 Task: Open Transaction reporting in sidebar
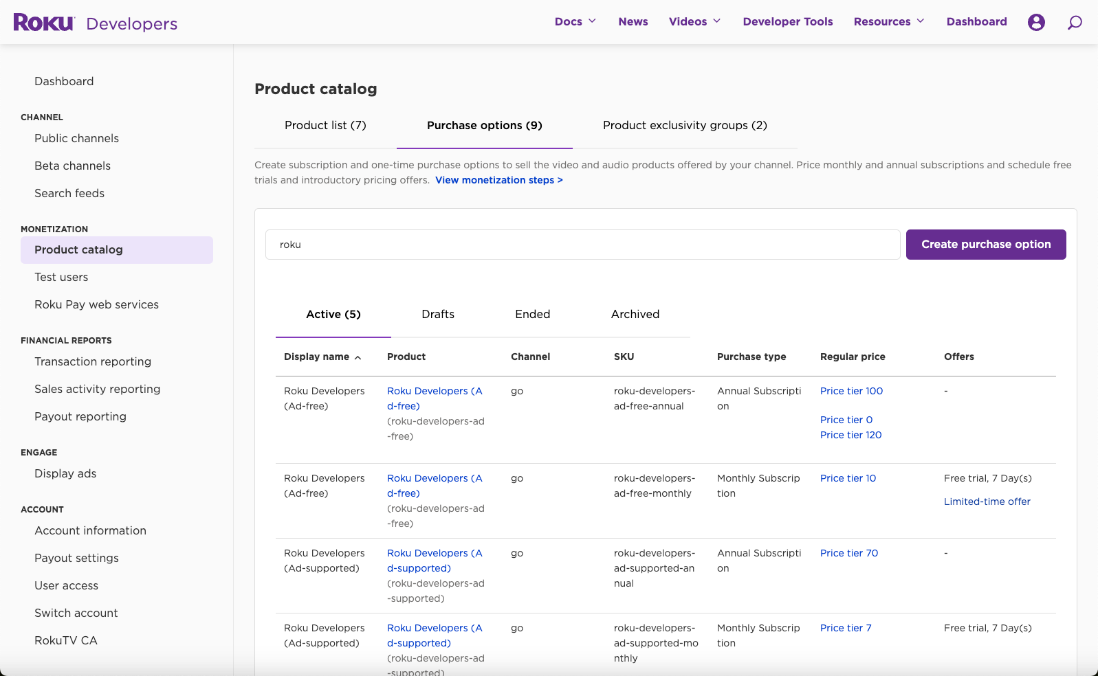click(93, 362)
